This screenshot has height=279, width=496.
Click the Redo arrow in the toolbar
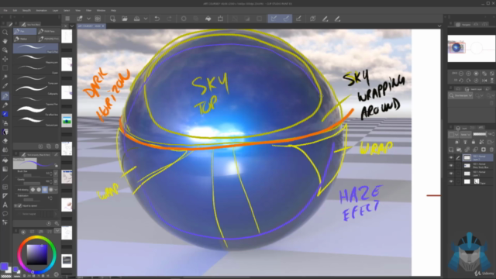[x=169, y=19]
